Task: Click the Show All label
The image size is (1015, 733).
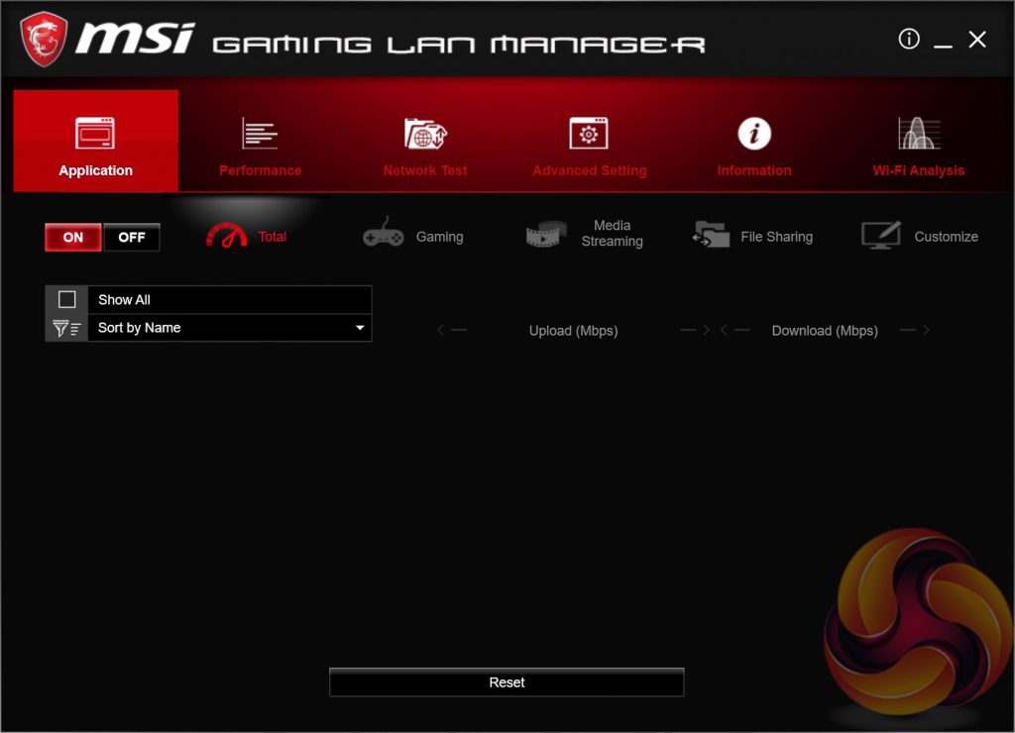Action: (124, 299)
